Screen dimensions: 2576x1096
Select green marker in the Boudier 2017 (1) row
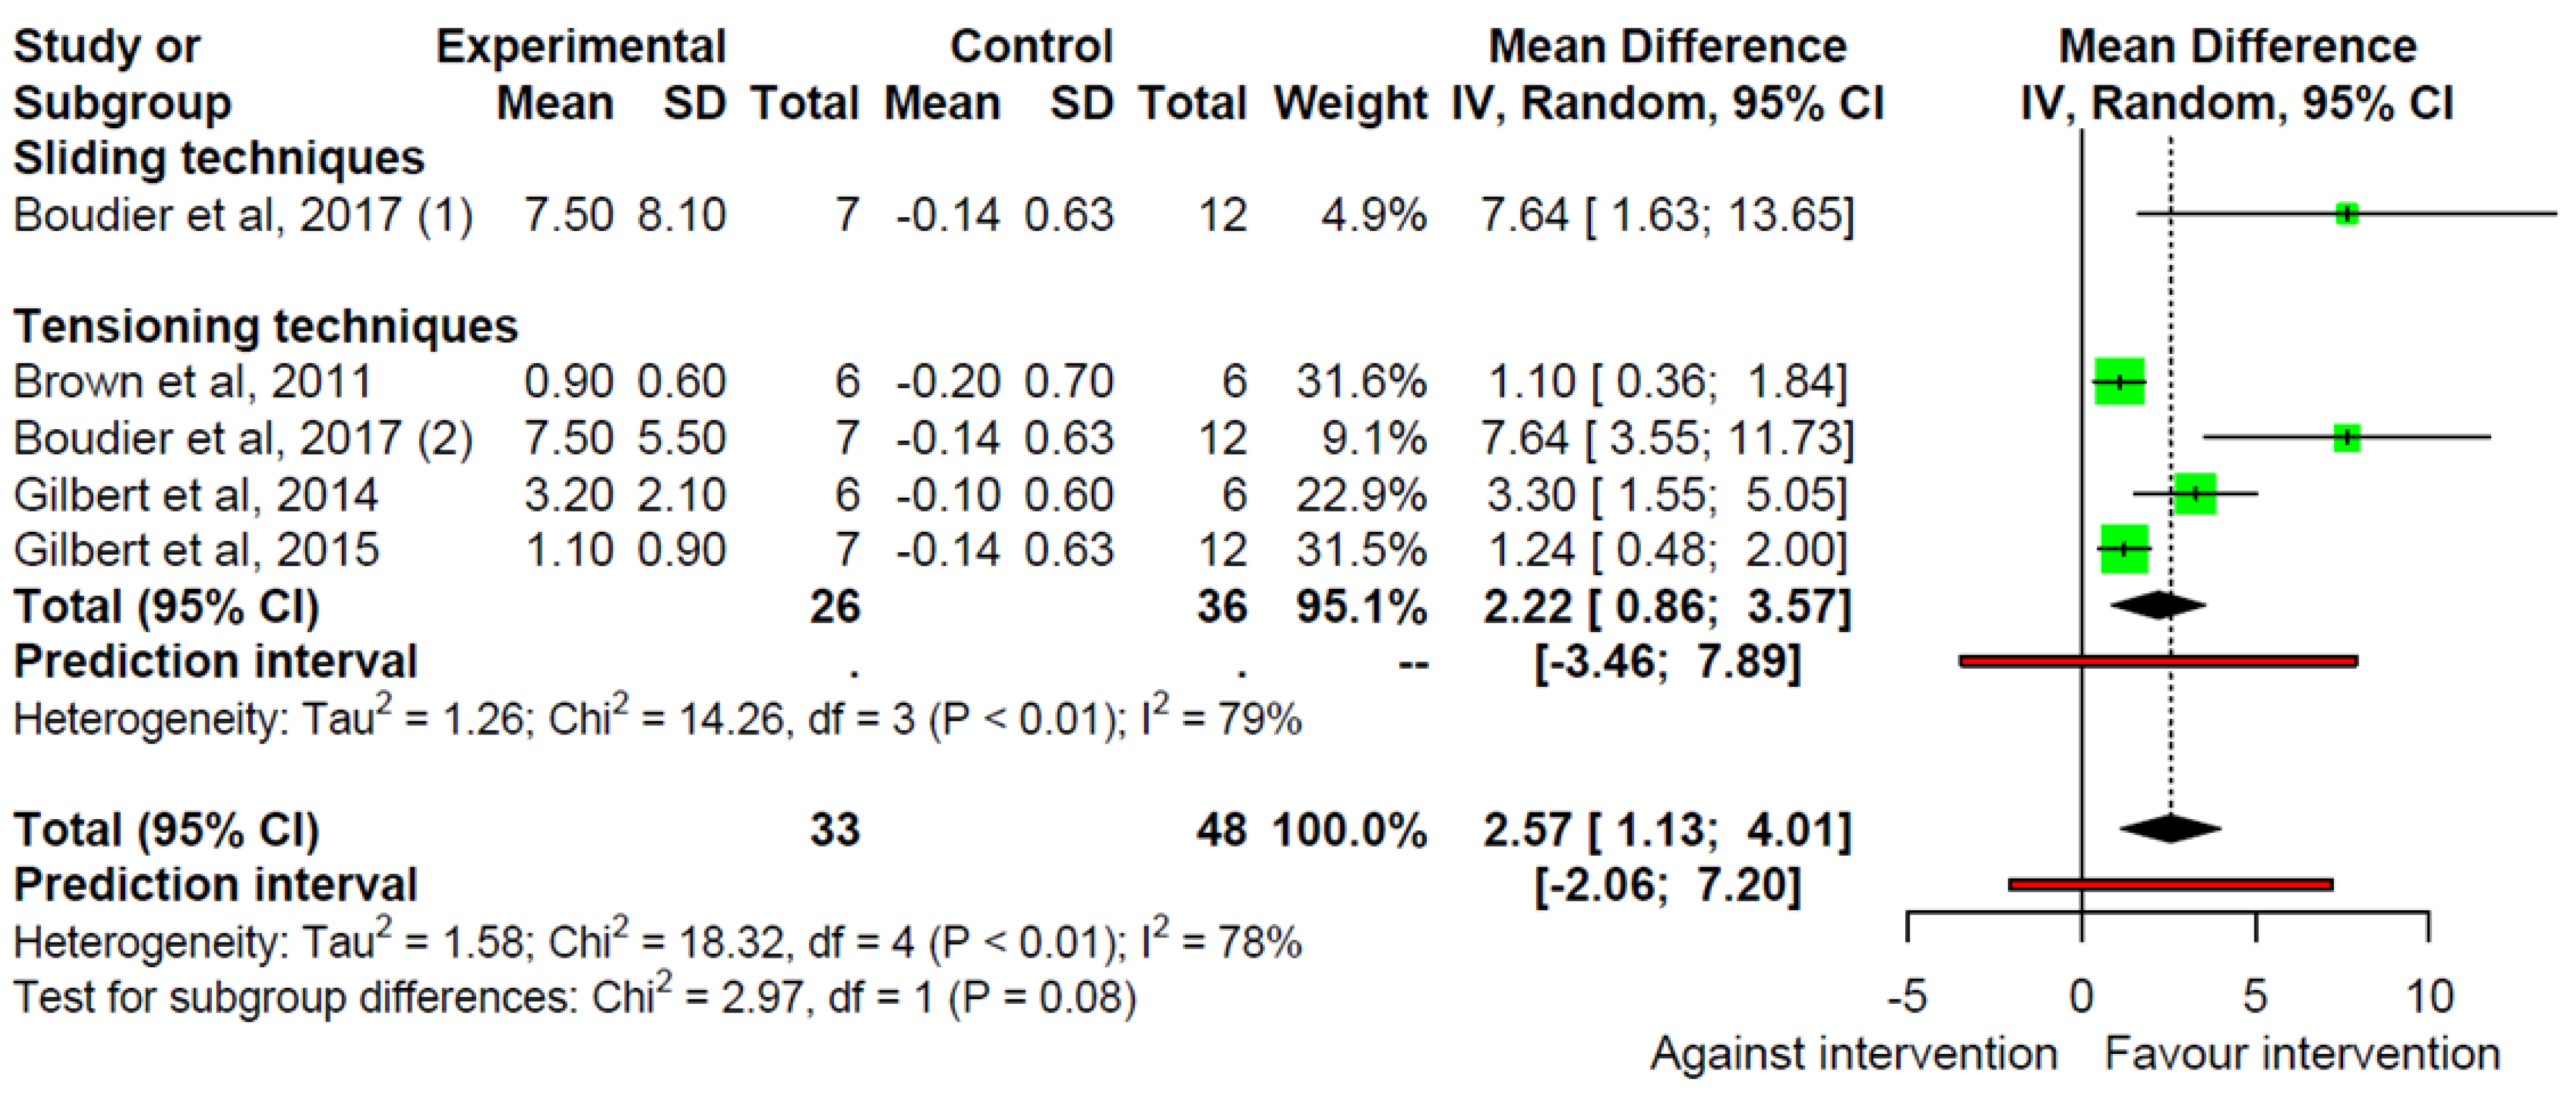(2347, 214)
